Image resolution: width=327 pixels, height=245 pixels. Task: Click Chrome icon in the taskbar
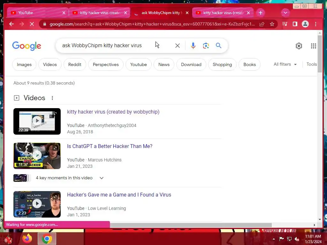pyautogui.click(x=47, y=239)
